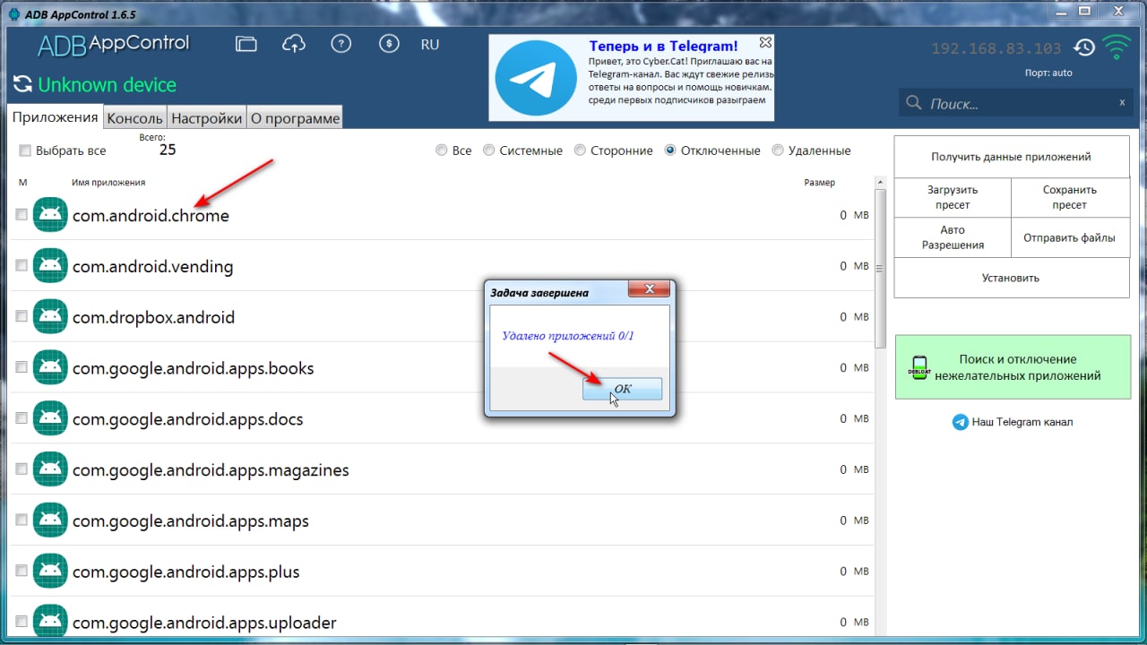This screenshot has width=1147, height=645.
Task: Open the folder icon in header
Action: tap(246, 44)
